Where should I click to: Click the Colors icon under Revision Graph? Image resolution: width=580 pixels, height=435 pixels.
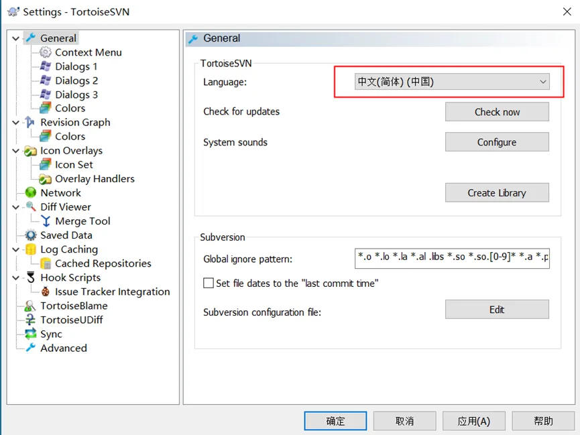pyautogui.click(x=46, y=136)
